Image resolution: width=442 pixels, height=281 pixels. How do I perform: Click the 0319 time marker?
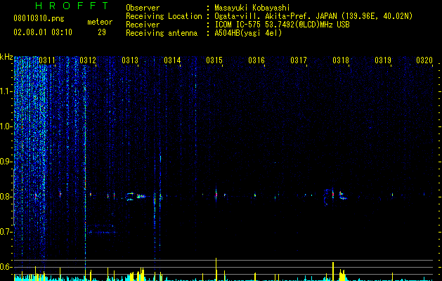click(x=383, y=60)
